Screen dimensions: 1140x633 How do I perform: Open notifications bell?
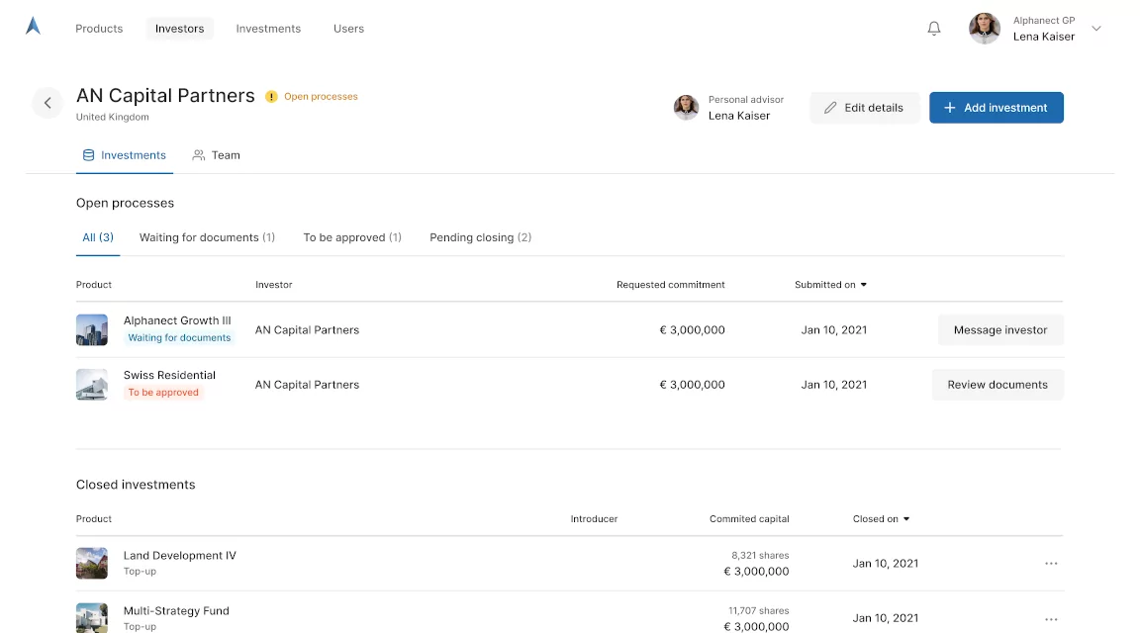click(934, 29)
